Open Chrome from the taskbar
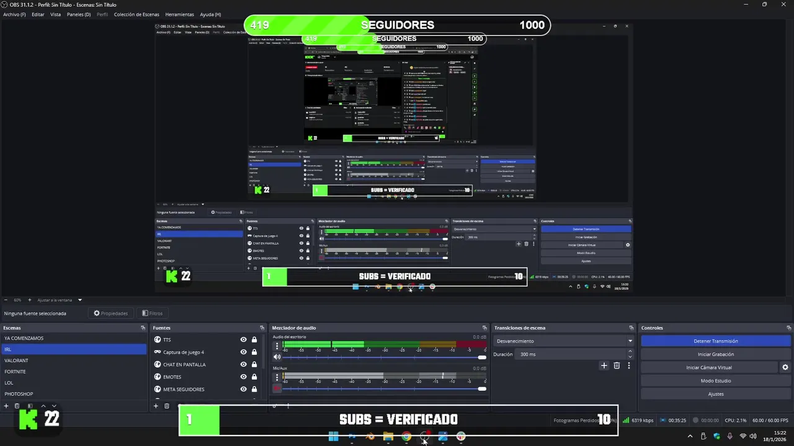Screen dimensions: 794x446 coord(406,437)
